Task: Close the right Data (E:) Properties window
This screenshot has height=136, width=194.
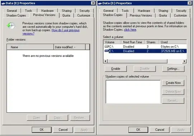Action: [x=190, y=3]
